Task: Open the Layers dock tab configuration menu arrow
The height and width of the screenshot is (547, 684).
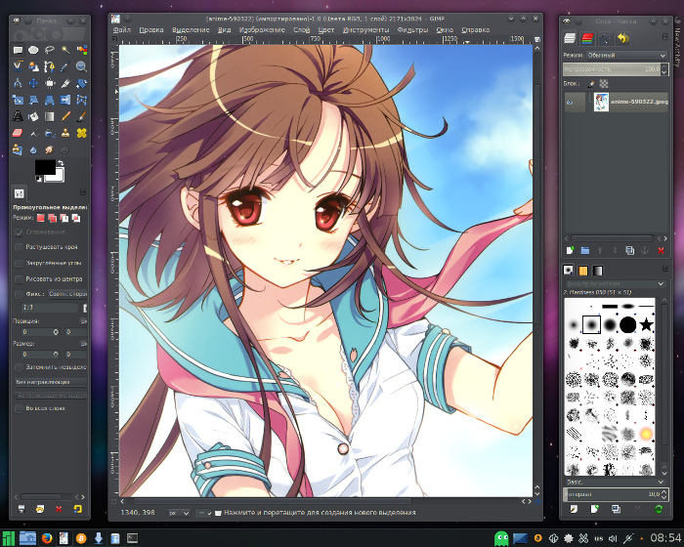Action: tap(665, 37)
